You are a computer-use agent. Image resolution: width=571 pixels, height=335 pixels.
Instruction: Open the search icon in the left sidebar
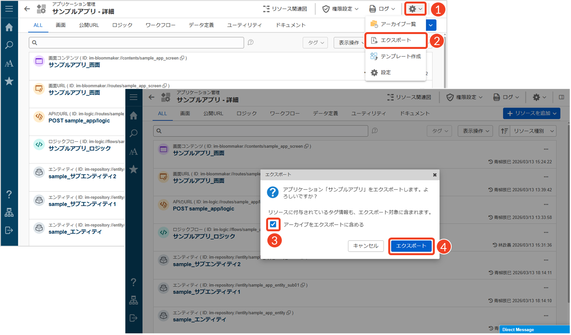(133, 133)
